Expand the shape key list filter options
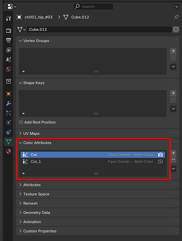This screenshot has width=182, height=241. coord(24,113)
